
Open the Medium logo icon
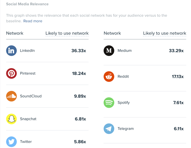(x=109, y=51)
